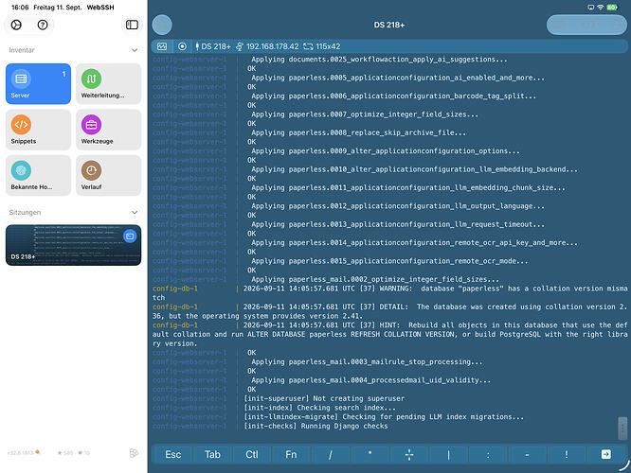631x473 pixels.
Task: Tap the arrow cross navigation key
Action: point(409,454)
